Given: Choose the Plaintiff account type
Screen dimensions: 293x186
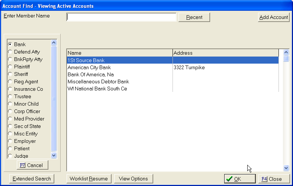Looking at the screenshot, I should (10, 67).
